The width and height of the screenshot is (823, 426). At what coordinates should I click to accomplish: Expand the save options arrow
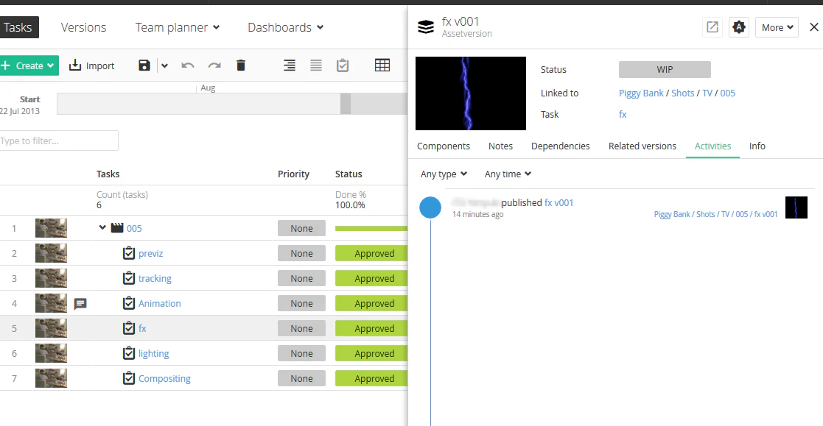pos(164,65)
